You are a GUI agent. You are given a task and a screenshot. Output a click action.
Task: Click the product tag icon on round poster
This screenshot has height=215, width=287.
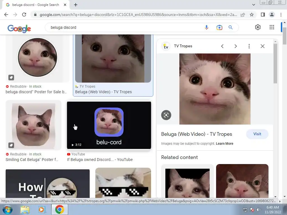point(11,78)
